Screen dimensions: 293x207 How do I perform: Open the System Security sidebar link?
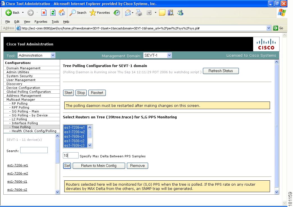(20, 76)
